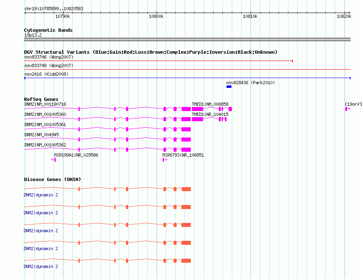Click the blue nsv2416 gain line

pyautogui.click(x=188, y=78)
